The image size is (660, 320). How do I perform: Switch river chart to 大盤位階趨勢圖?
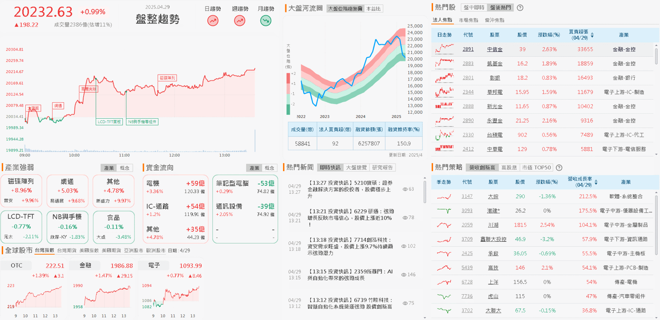point(345,8)
